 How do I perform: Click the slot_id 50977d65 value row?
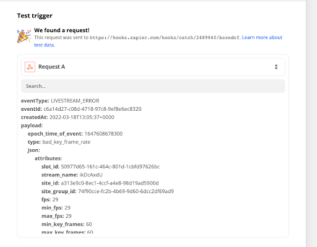point(100,167)
